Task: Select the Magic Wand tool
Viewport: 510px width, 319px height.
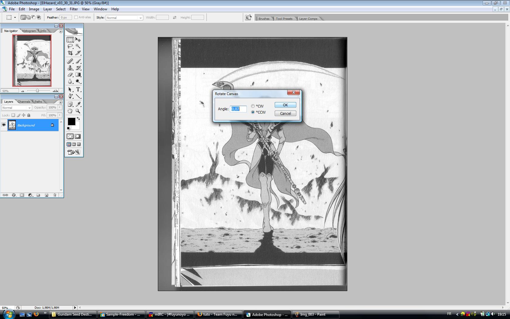Action: click(x=78, y=46)
